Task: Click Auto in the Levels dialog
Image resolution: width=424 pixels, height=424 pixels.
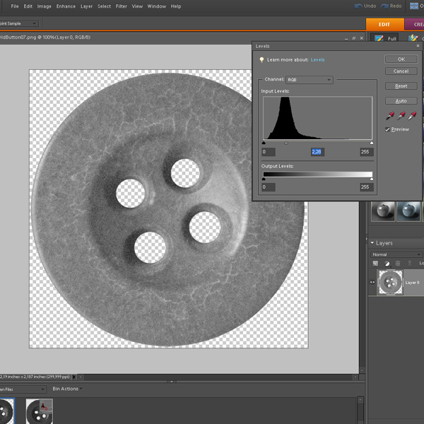Action: pyautogui.click(x=401, y=101)
